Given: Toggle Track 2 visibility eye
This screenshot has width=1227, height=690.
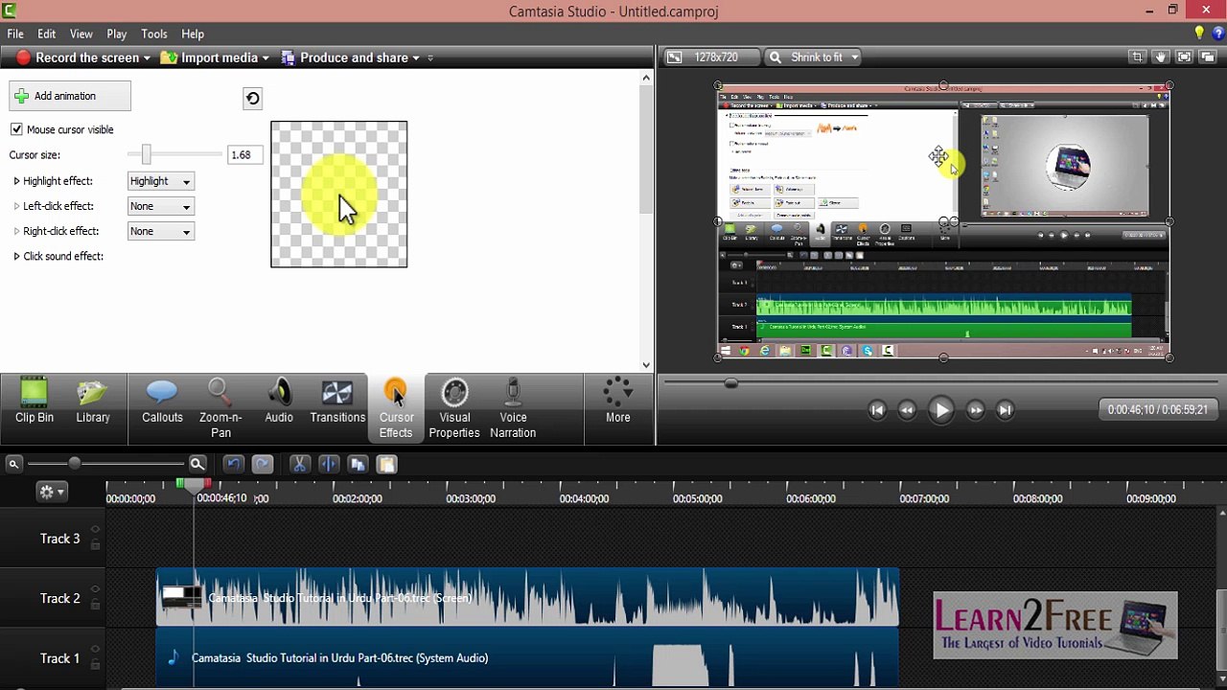Looking at the screenshot, I should pyautogui.click(x=95, y=589).
